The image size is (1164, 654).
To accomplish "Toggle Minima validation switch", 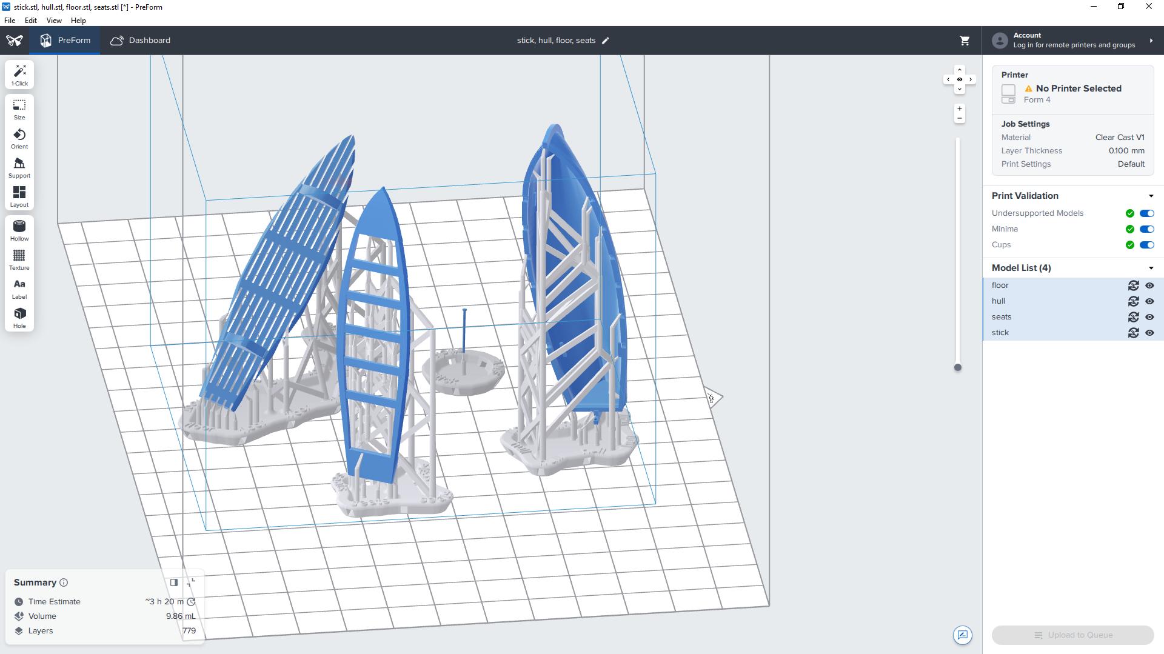I will click(x=1146, y=229).
